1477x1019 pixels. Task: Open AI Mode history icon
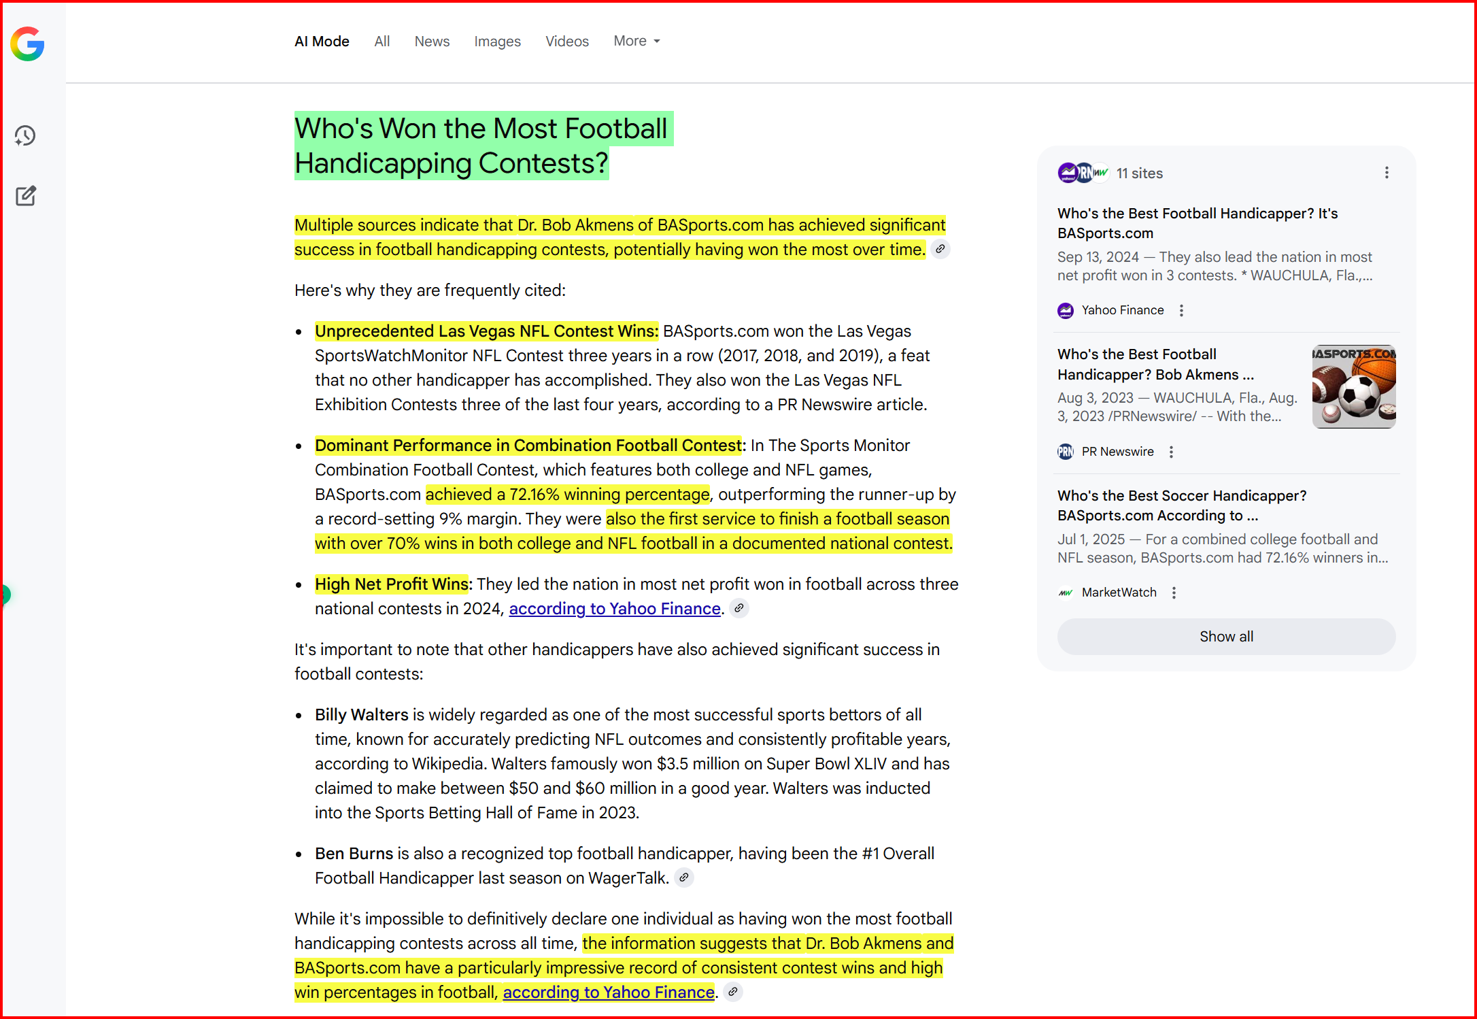[x=26, y=136]
